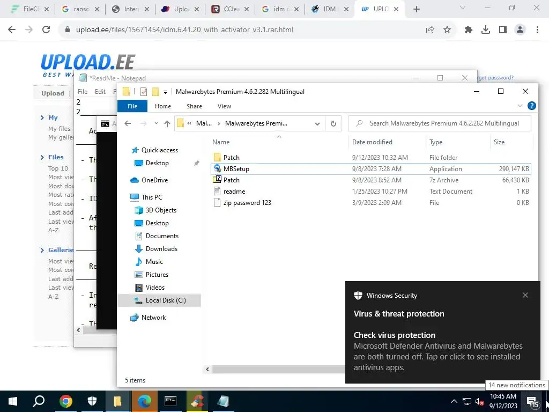Refresh the Explorer folder view
The height and width of the screenshot is (412, 549).
(333, 123)
